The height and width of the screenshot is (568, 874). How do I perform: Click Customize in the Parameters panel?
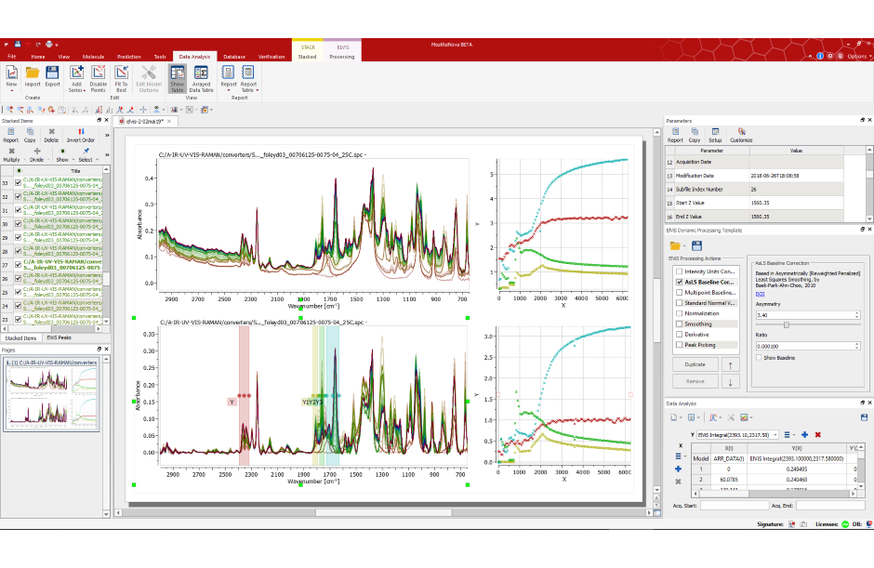740,136
